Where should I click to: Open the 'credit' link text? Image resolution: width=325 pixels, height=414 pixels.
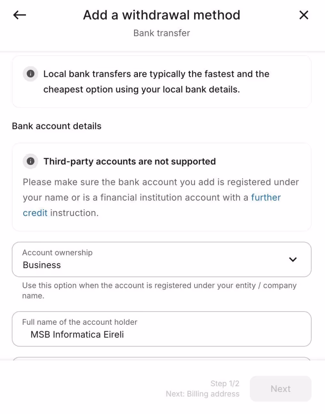[35, 213]
